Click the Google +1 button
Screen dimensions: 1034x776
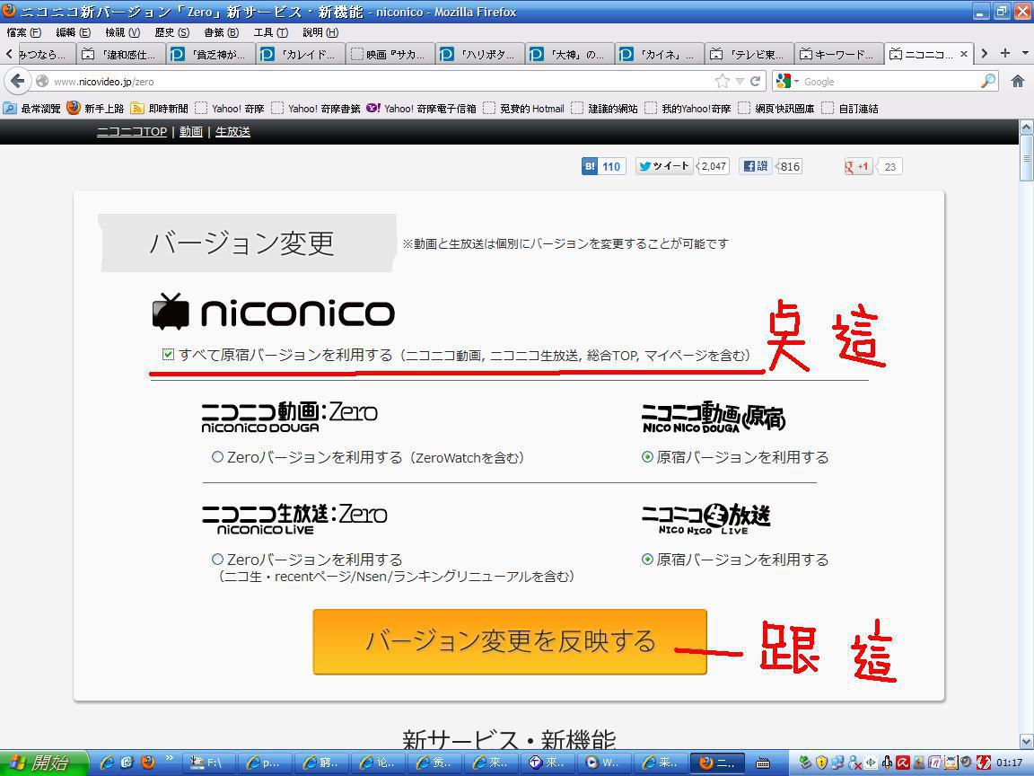tap(858, 166)
